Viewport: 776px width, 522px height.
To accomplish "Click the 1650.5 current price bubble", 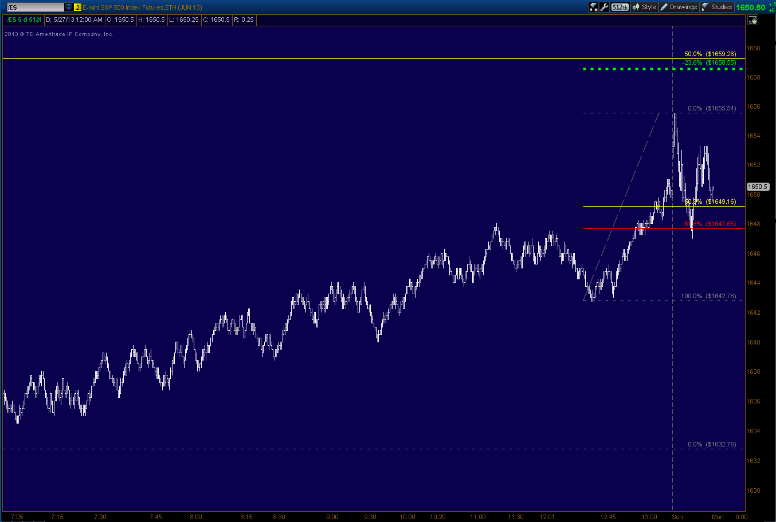I will [x=758, y=187].
